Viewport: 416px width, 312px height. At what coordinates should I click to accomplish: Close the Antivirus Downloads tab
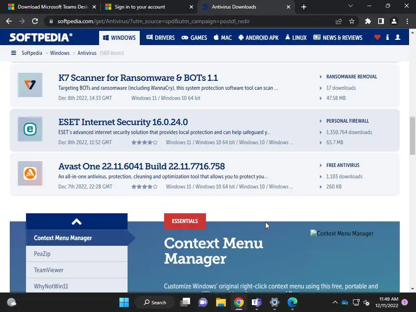click(x=288, y=7)
